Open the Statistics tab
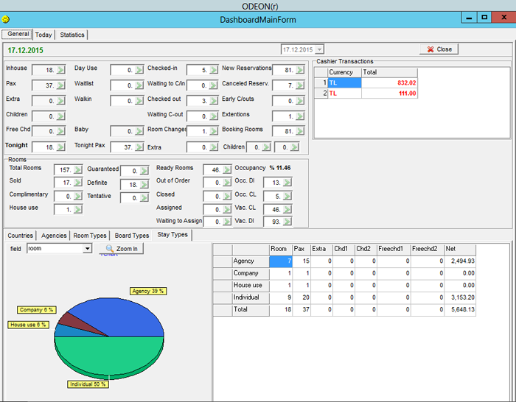516x402 pixels. pos(72,35)
